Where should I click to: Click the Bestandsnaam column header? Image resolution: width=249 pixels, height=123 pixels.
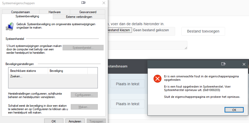(x=118, y=66)
